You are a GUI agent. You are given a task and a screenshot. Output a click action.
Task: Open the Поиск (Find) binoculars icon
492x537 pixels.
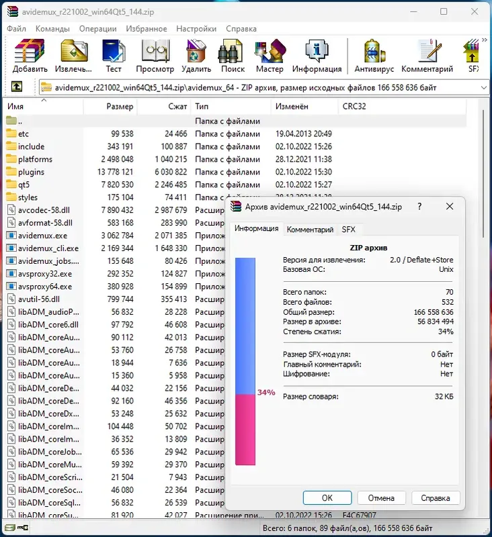point(233,56)
